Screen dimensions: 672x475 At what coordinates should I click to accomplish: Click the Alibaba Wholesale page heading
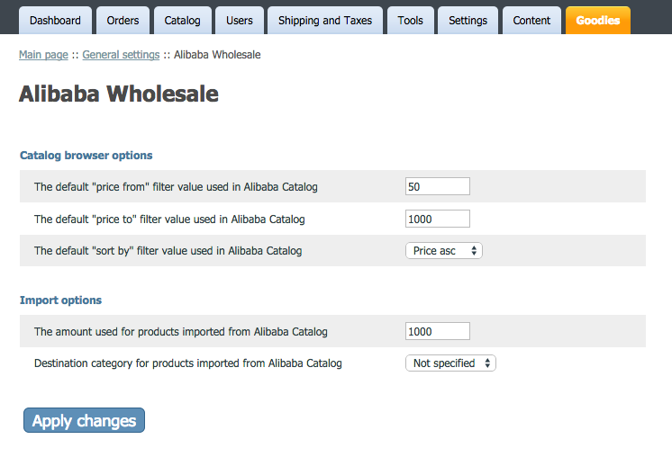pyautogui.click(x=119, y=94)
